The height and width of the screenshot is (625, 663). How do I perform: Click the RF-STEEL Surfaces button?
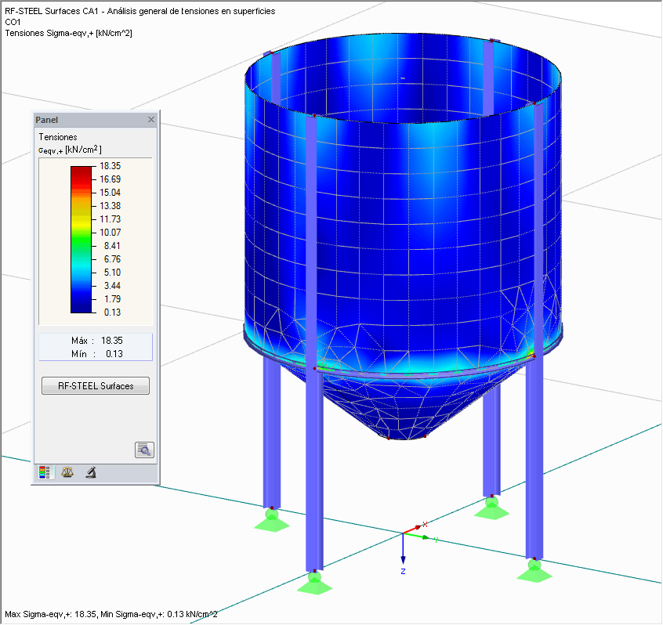coord(96,386)
